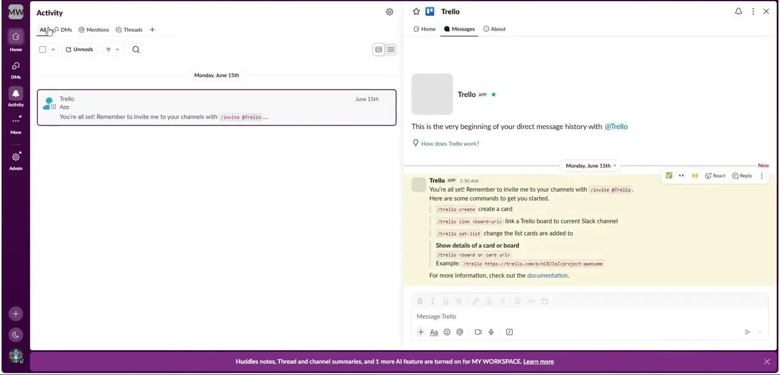Open Trello notification bell settings
The height and width of the screenshot is (375, 780).
(739, 12)
